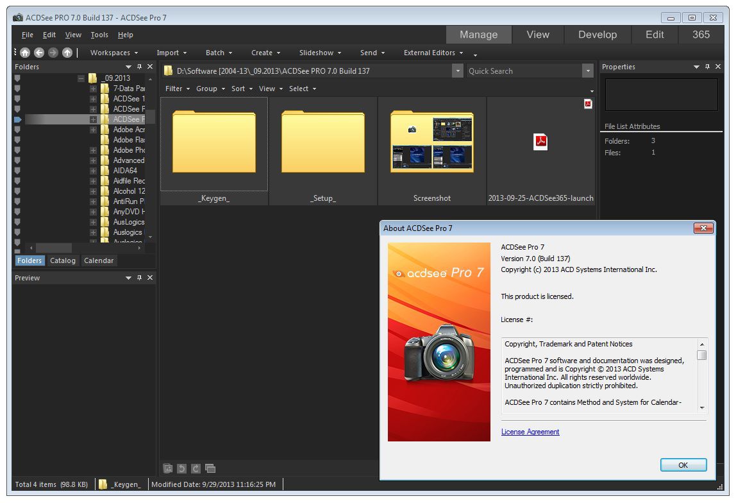
Task: Collapse the _09.2013 folder node
Action: coord(81,78)
